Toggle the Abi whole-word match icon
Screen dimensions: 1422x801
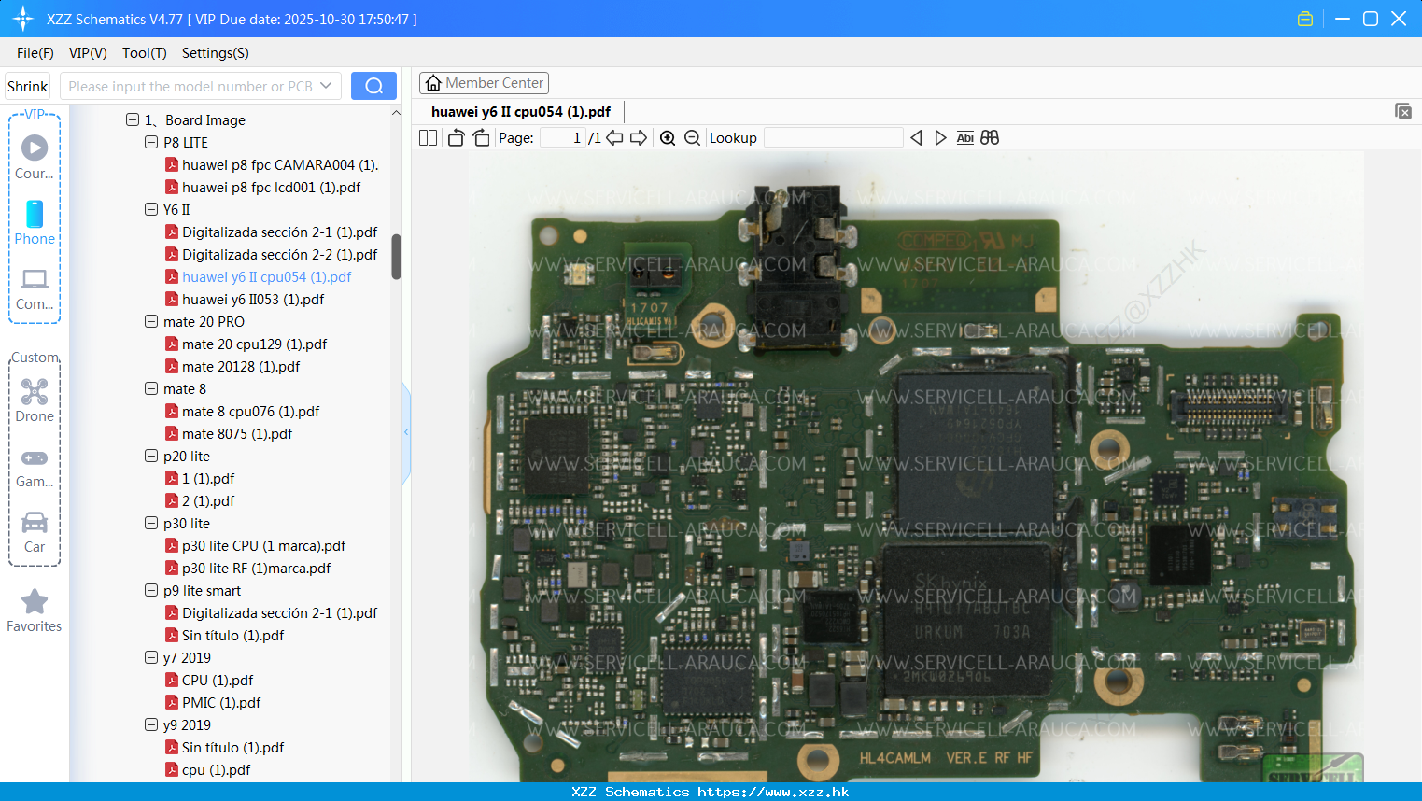[964, 138]
